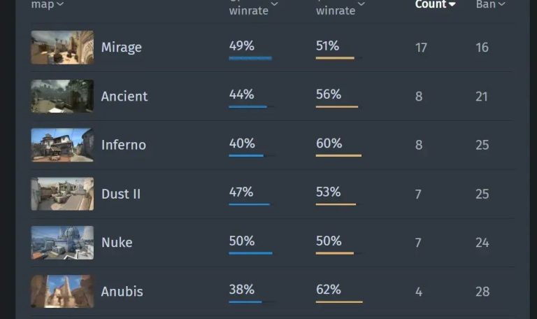Click the Mirage pick count value 17
537x319 pixels.
point(421,48)
